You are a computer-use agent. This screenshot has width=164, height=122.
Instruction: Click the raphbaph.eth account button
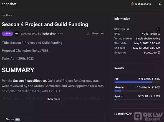click(x=141, y=4)
